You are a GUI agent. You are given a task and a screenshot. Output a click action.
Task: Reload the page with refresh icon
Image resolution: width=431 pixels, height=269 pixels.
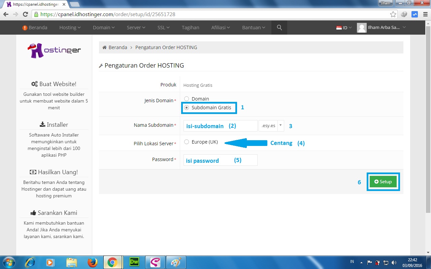pos(25,14)
